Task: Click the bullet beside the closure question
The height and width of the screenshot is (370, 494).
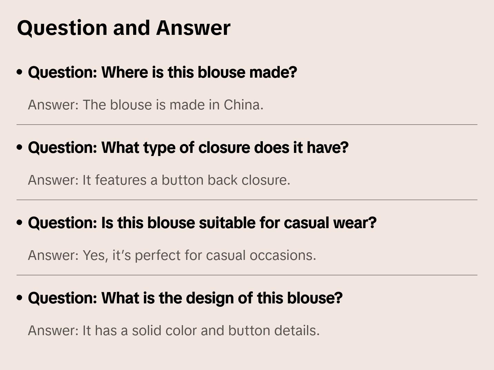Action: click(20, 148)
